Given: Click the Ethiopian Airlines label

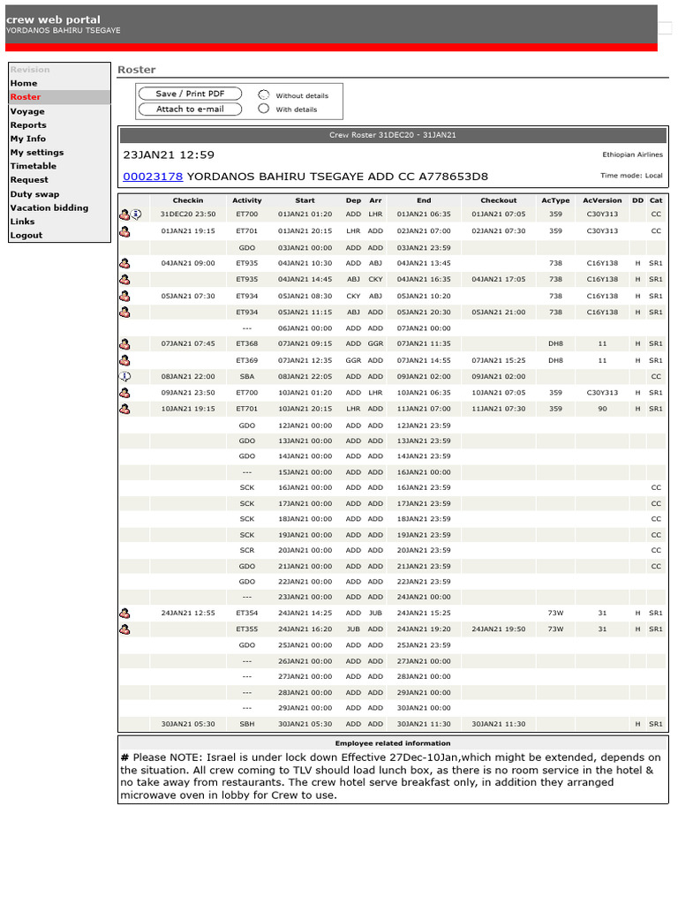Looking at the screenshot, I should (632, 155).
